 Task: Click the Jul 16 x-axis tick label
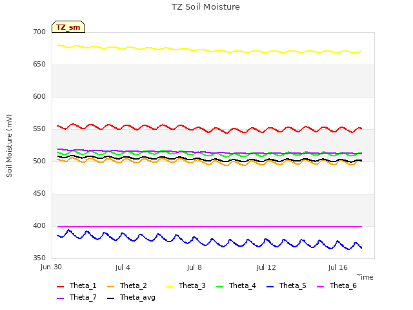coord(337,267)
